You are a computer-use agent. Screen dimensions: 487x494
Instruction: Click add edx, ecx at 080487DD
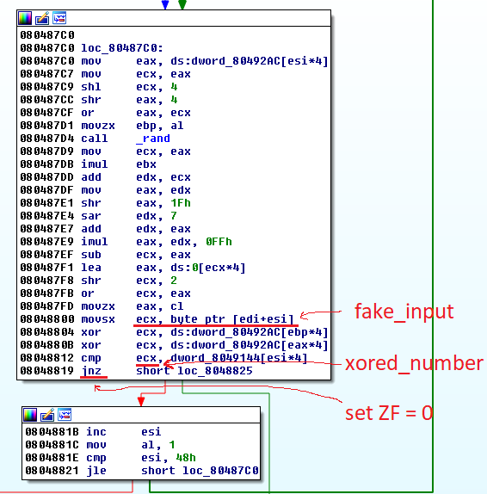[105, 177]
